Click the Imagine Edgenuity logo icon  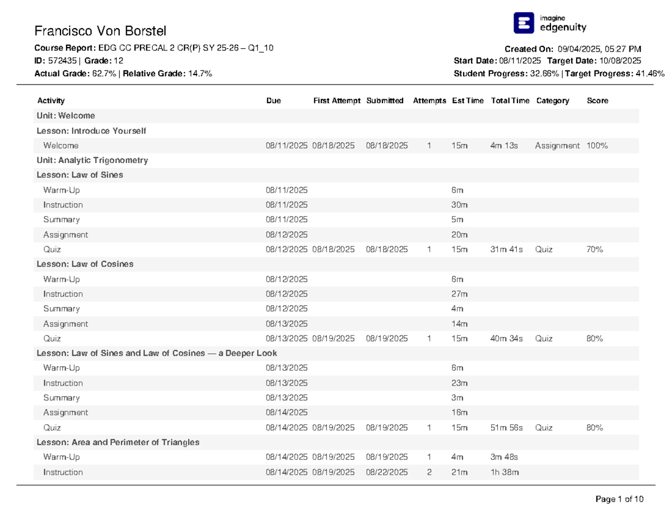click(x=524, y=23)
